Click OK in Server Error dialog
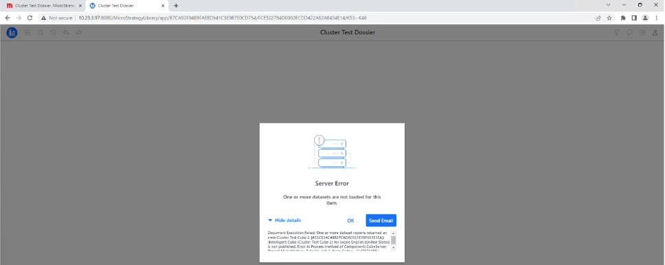Viewport: 665px width, 265px height. click(351, 220)
